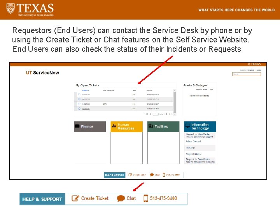Click small phone icon inside ServiceNow page
280x210 pixels.
[x=164, y=175]
